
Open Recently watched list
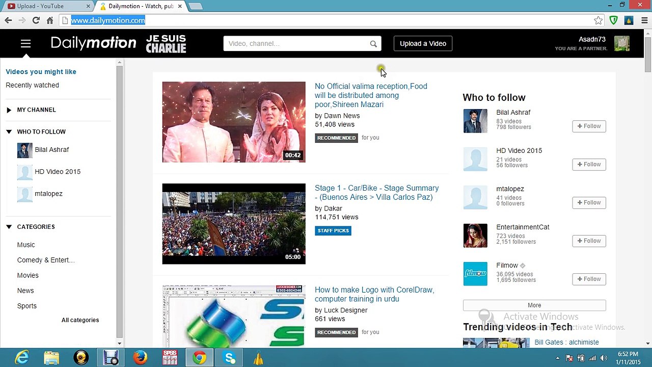(32, 85)
